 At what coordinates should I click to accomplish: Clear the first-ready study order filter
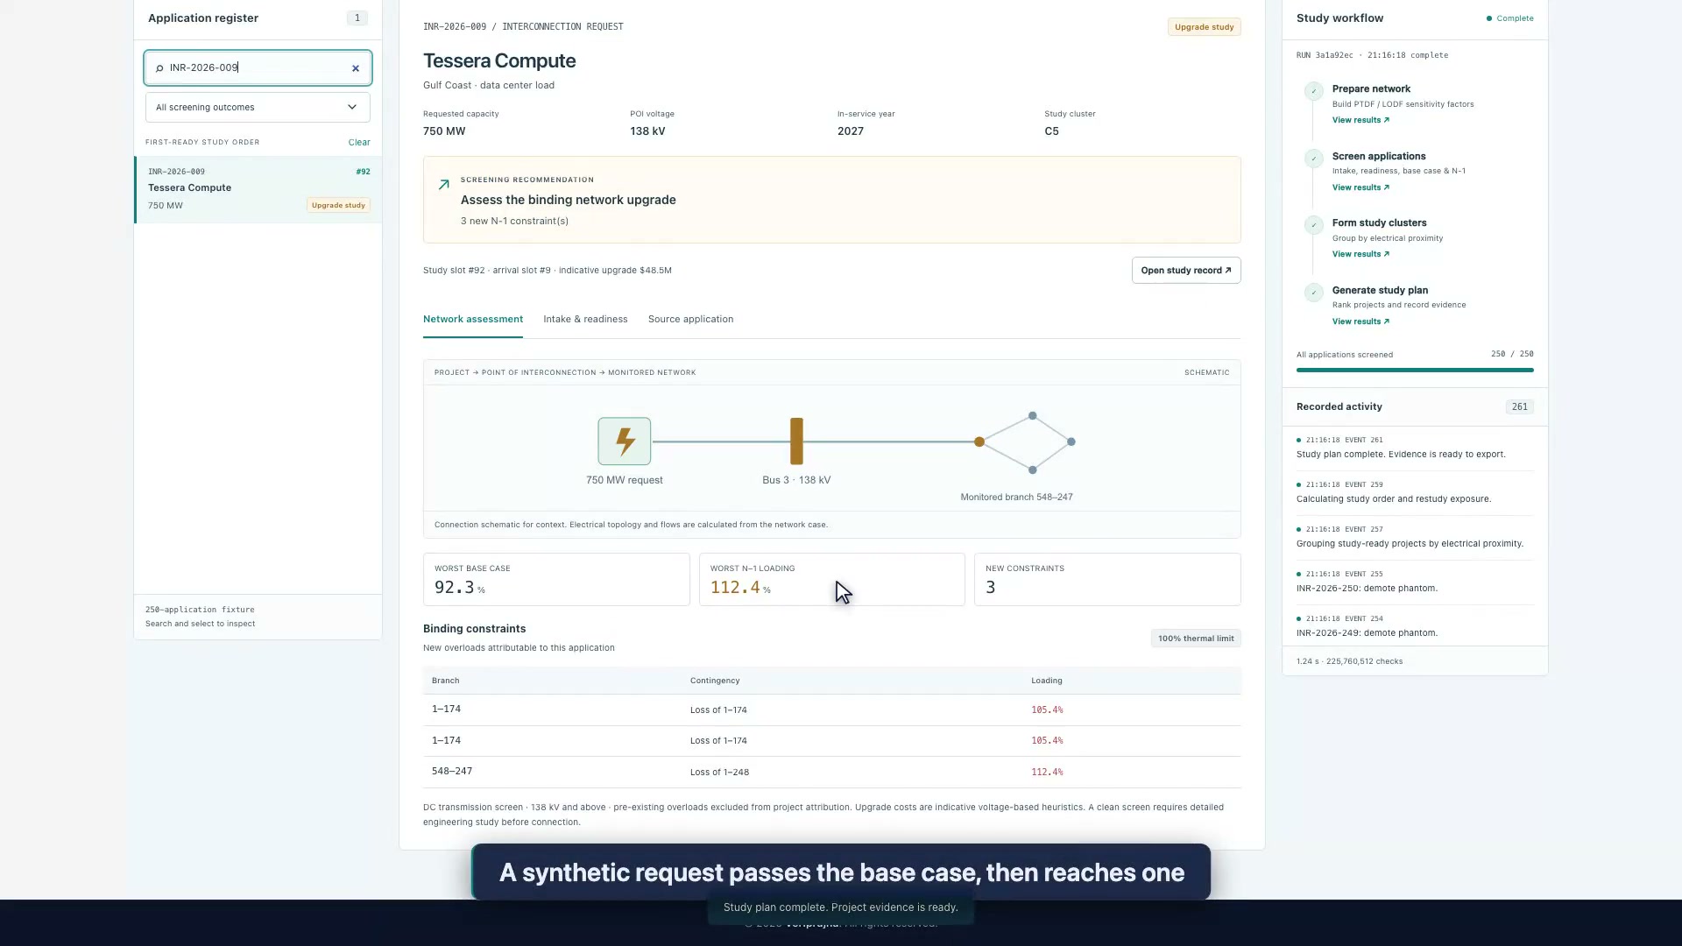point(359,143)
